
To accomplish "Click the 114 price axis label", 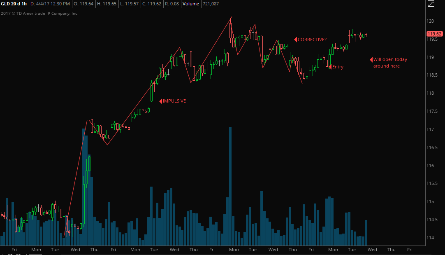I will tap(430, 238).
